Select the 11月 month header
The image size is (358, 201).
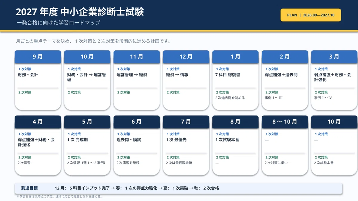pyautogui.click(x=137, y=57)
